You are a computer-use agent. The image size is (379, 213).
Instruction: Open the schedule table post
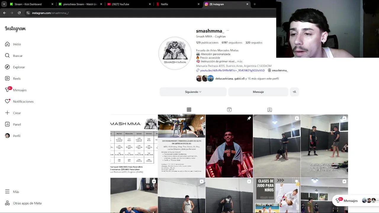[134, 146]
